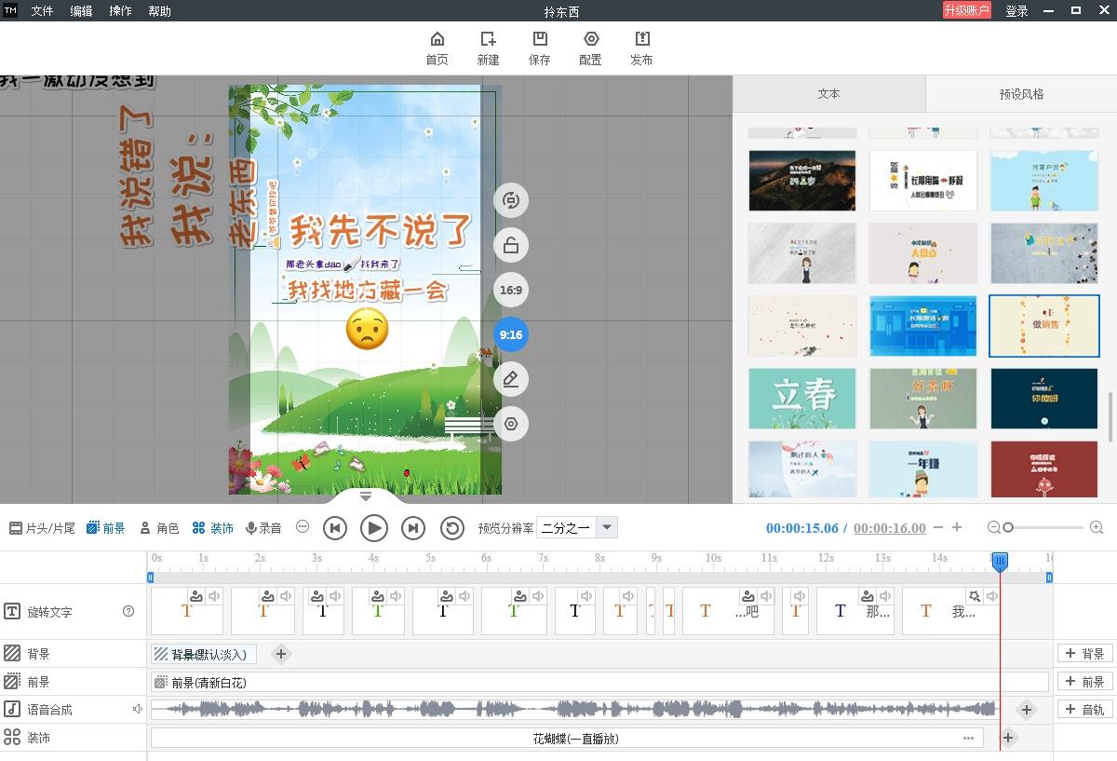Click 装饰 track icon in track list

12,738
